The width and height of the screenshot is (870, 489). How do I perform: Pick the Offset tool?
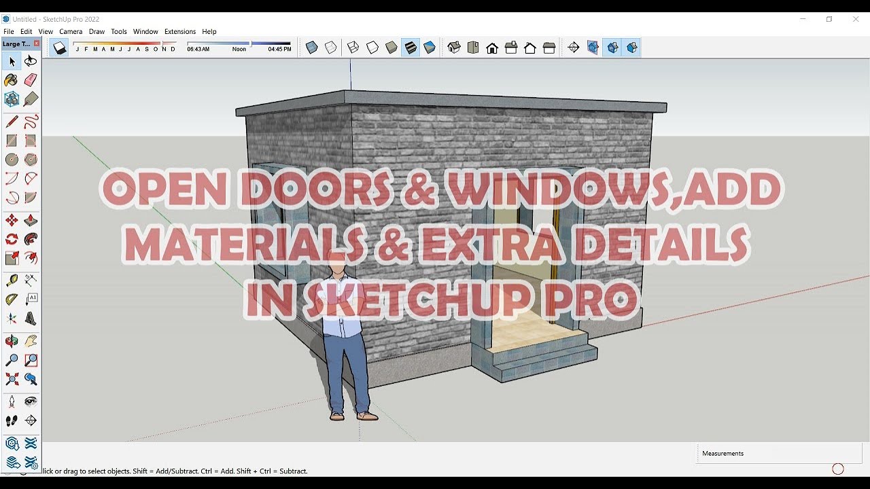tap(31, 258)
